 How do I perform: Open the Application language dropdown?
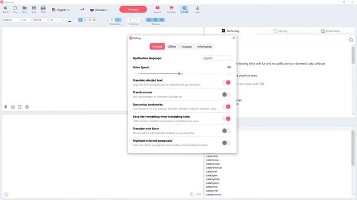point(216,58)
